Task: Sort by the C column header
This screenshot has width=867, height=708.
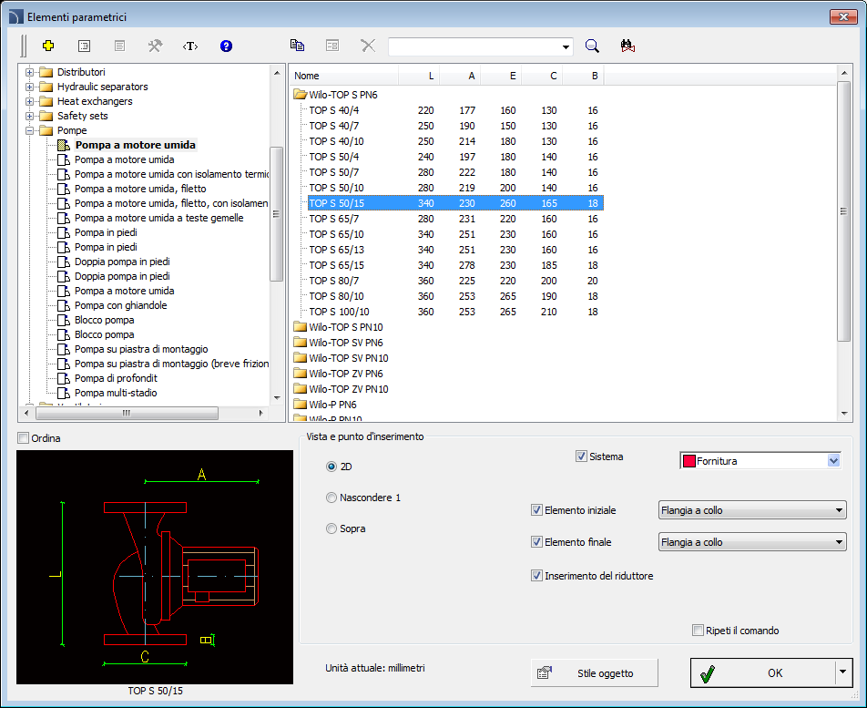Action: (x=542, y=76)
